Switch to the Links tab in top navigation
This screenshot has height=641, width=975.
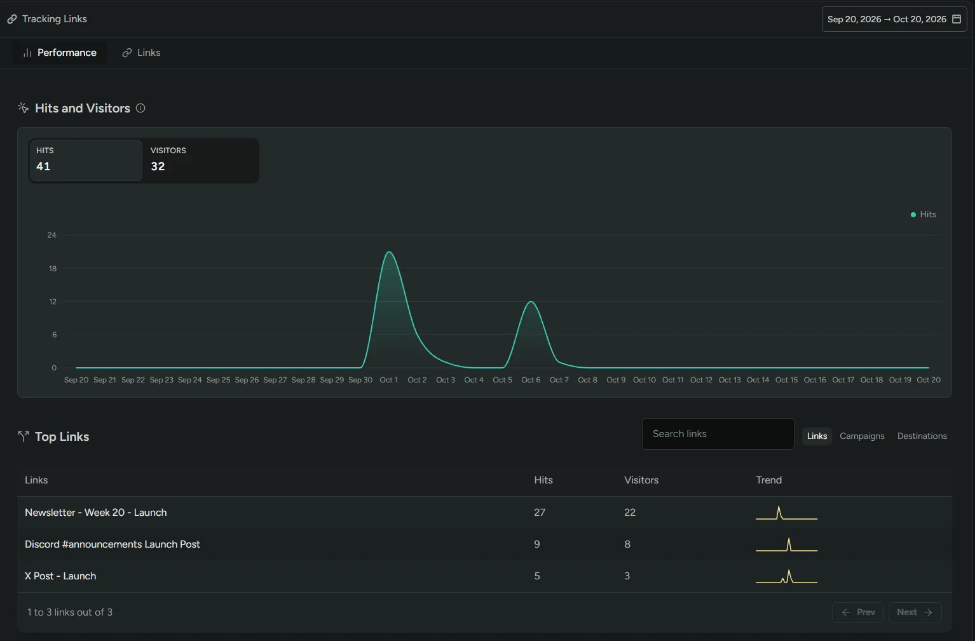[x=141, y=53]
